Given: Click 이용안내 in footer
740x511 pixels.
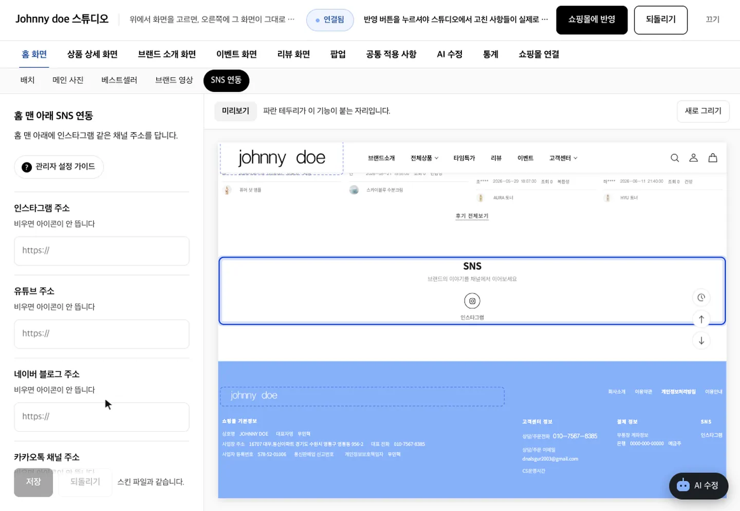Looking at the screenshot, I should click(x=713, y=392).
